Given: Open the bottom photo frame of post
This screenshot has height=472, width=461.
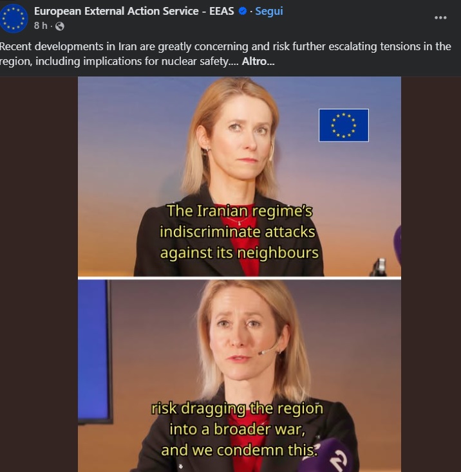Looking at the screenshot, I should pyautogui.click(x=240, y=376).
